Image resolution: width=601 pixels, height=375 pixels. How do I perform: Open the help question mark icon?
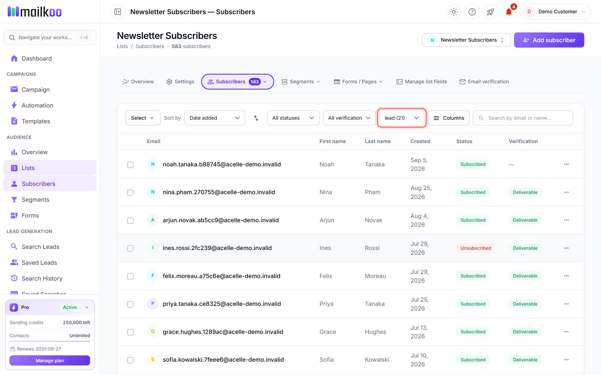[472, 12]
